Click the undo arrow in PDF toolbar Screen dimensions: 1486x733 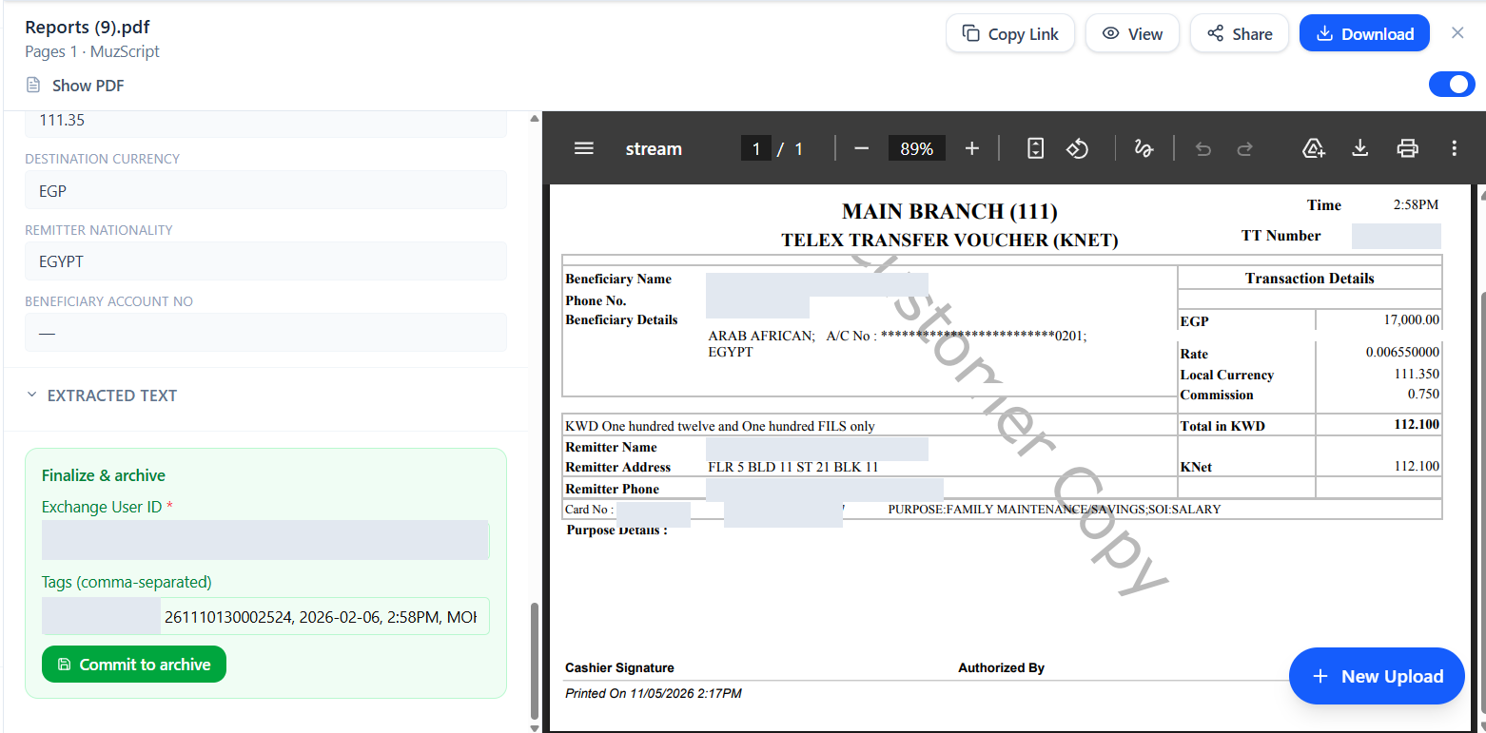[x=1203, y=148]
